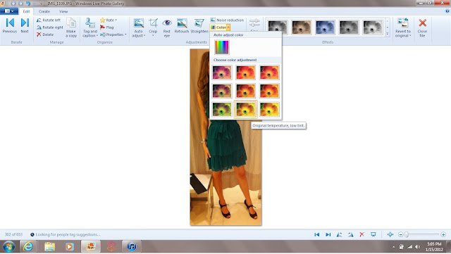The height and width of the screenshot is (254, 451).
Task: Click the Red eye tool
Action: (x=167, y=27)
